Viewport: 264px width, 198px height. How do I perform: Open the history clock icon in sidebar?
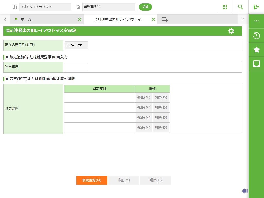(256, 36)
